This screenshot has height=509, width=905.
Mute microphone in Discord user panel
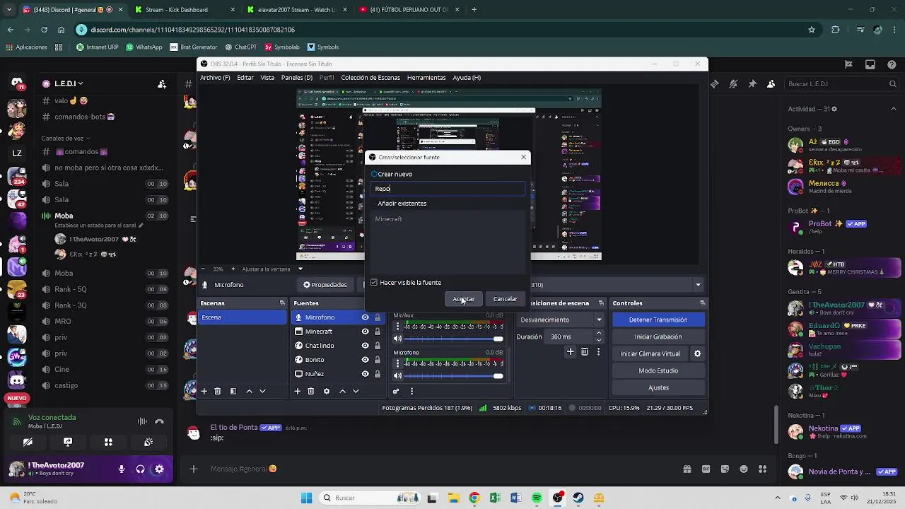(x=122, y=469)
